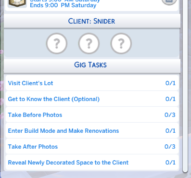Click the round gray button beside gig times
Image resolution: width=191 pixels, height=178 pixels.
coord(169,1)
